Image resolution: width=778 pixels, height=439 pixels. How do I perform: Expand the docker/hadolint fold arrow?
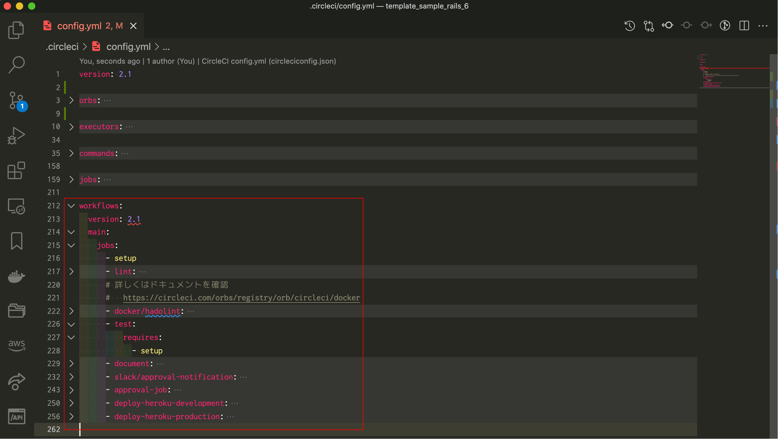pos(71,311)
